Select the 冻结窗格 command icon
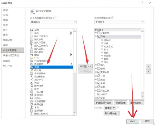 (x=32, y=64)
